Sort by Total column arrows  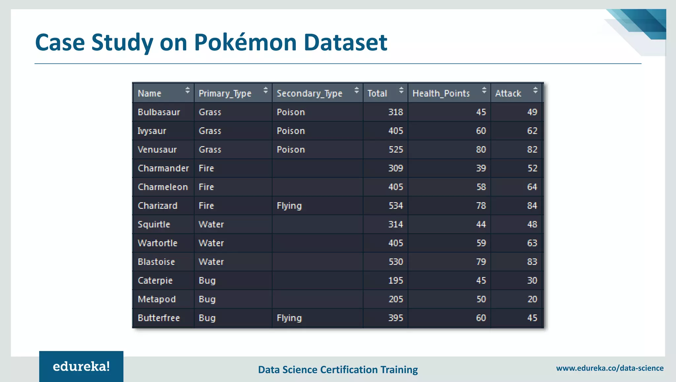(x=401, y=90)
